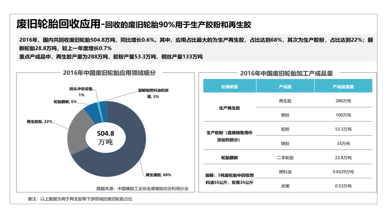Select the 产成品 column header cell
387x218 pixels.
click(x=285, y=87)
